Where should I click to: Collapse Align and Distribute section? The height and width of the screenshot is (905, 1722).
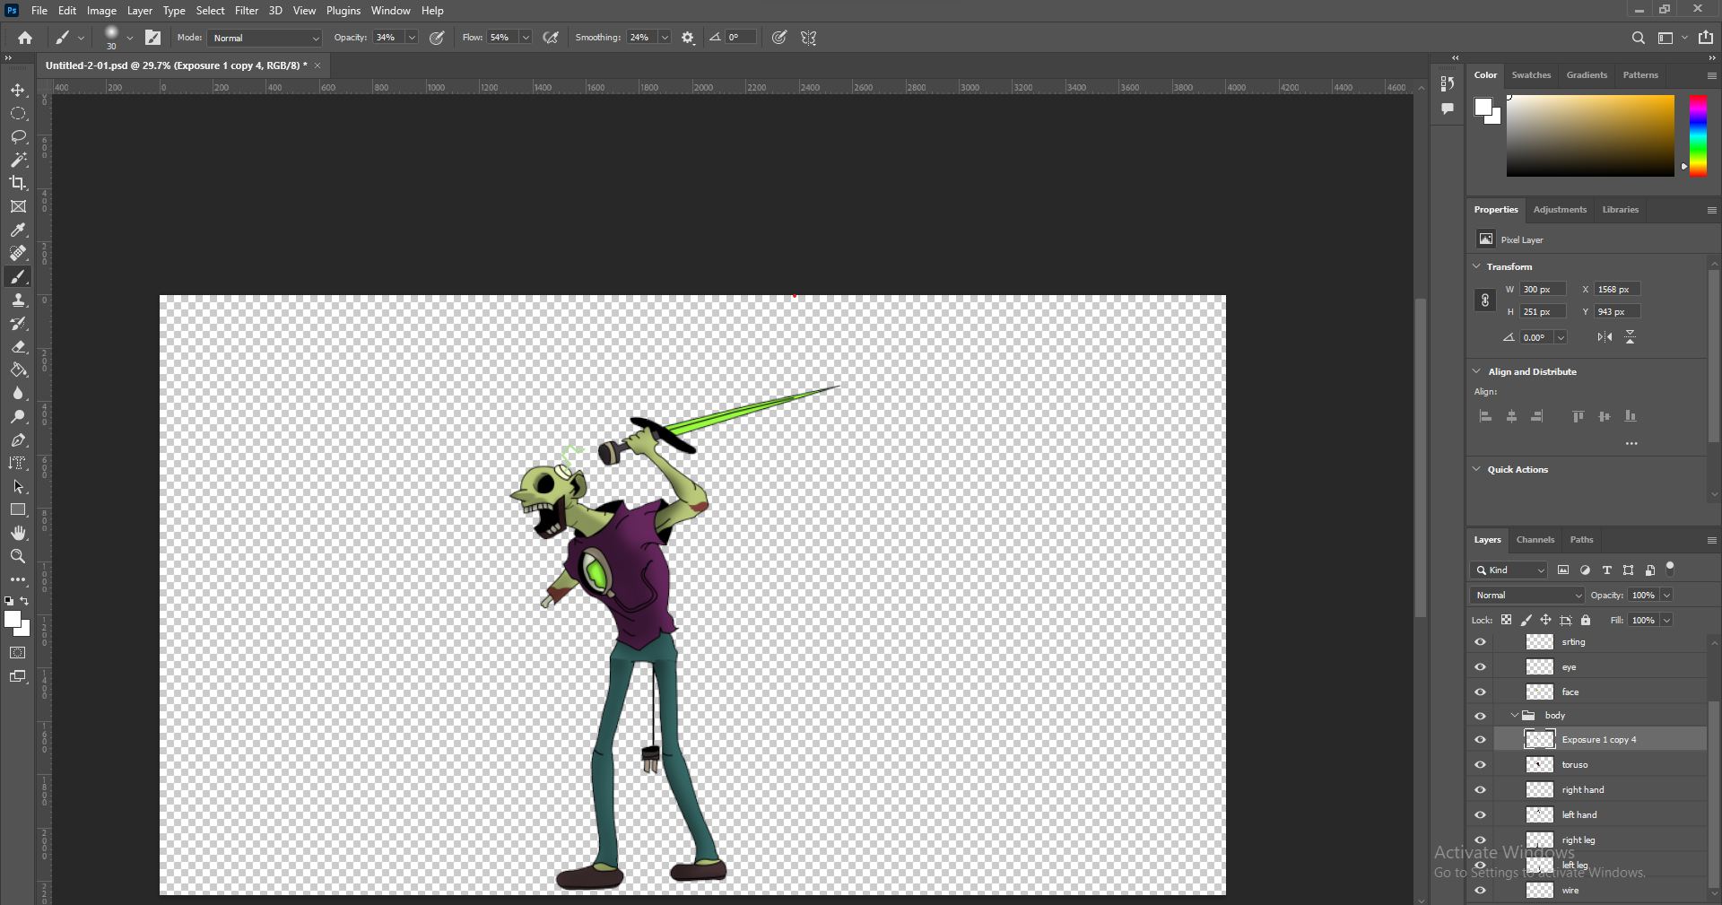1476,371
